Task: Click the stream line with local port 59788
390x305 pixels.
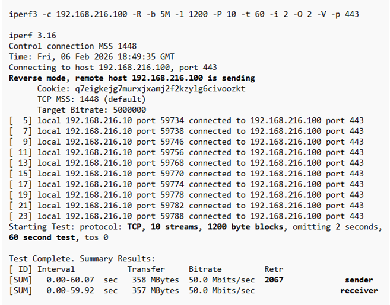Action: coord(186,216)
